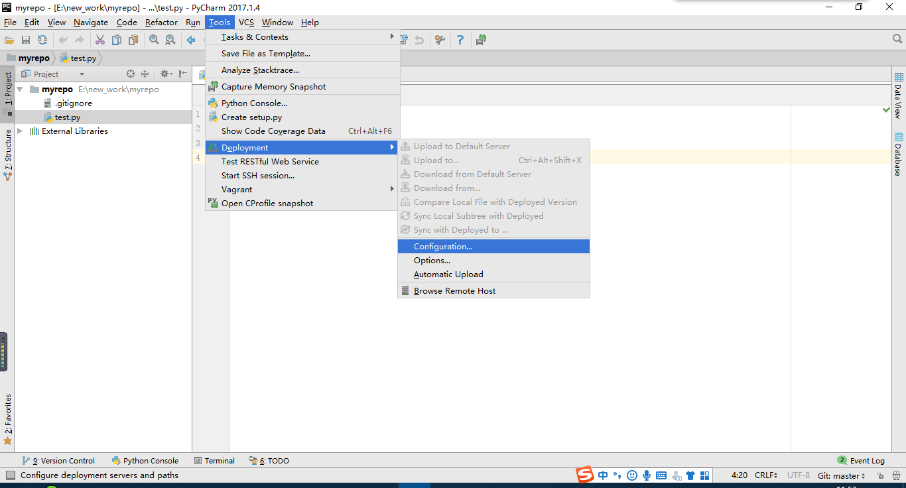Click the Synchronize toolbar icon
The image size is (906, 488).
click(x=42, y=40)
